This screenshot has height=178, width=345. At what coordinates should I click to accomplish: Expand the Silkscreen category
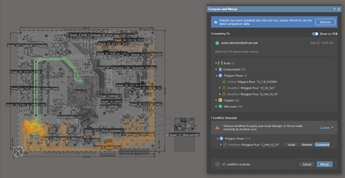point(216,106)
